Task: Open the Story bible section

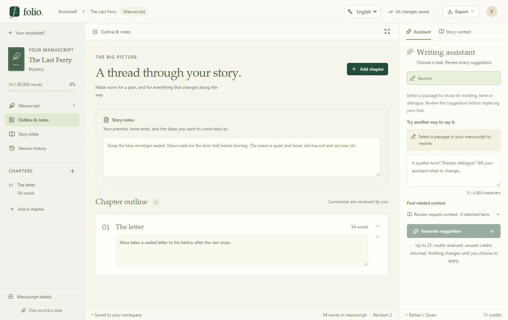Action: (42, 134)
